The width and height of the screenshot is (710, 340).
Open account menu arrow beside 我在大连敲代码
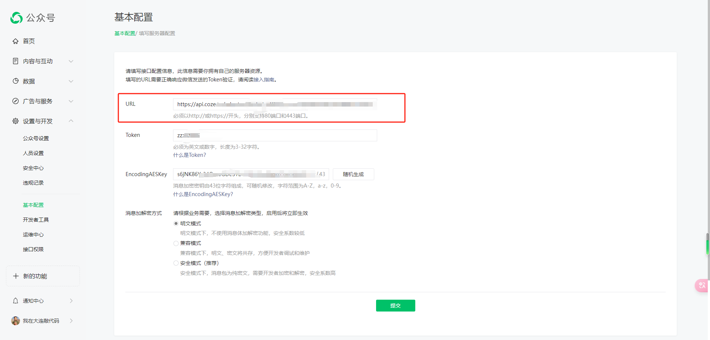point(71,321)
